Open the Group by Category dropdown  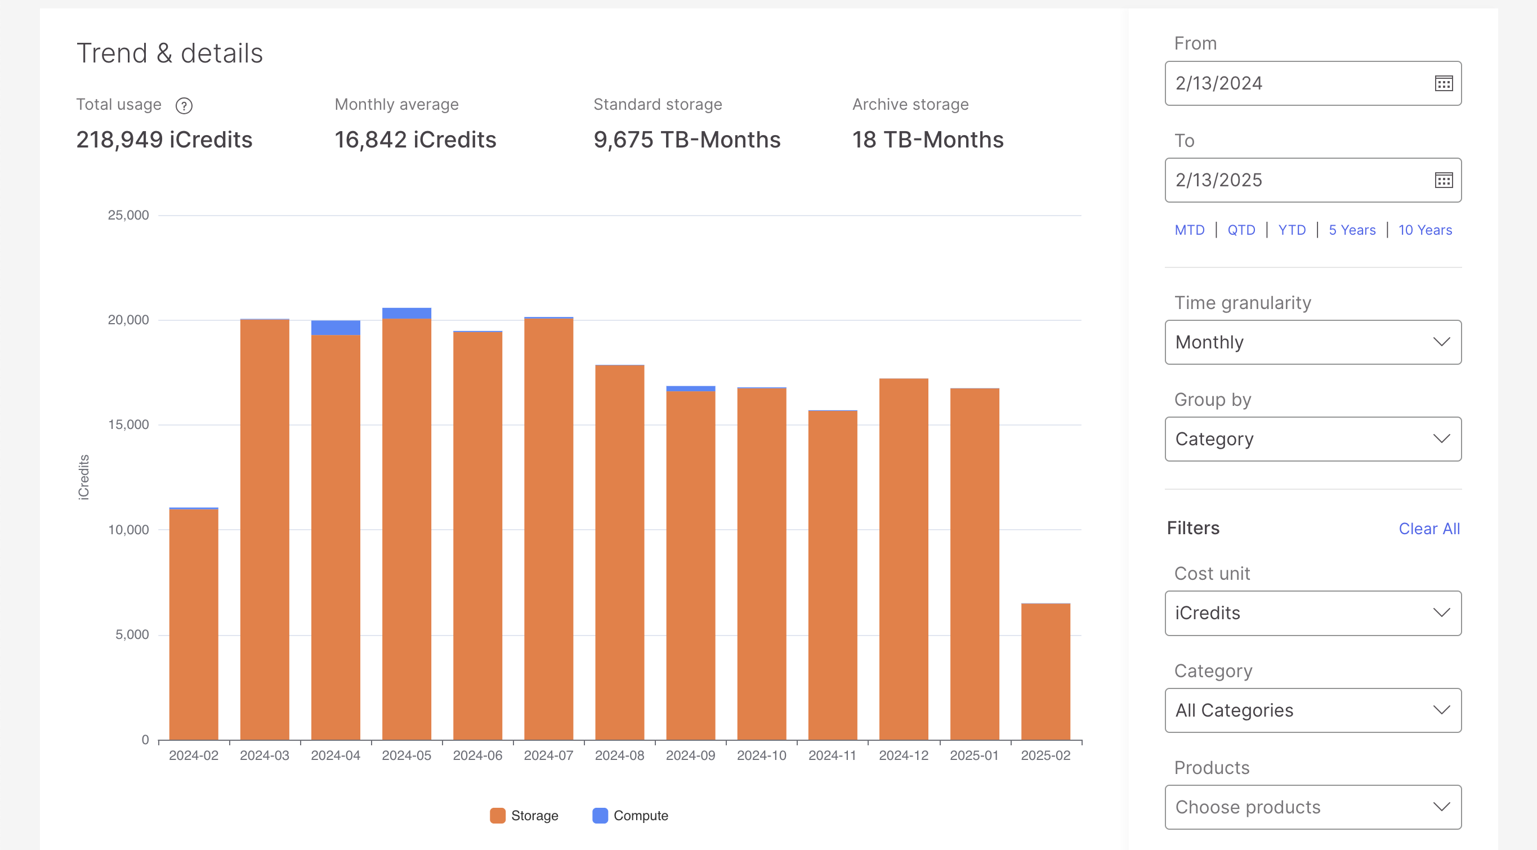[x=1313, y=439]
